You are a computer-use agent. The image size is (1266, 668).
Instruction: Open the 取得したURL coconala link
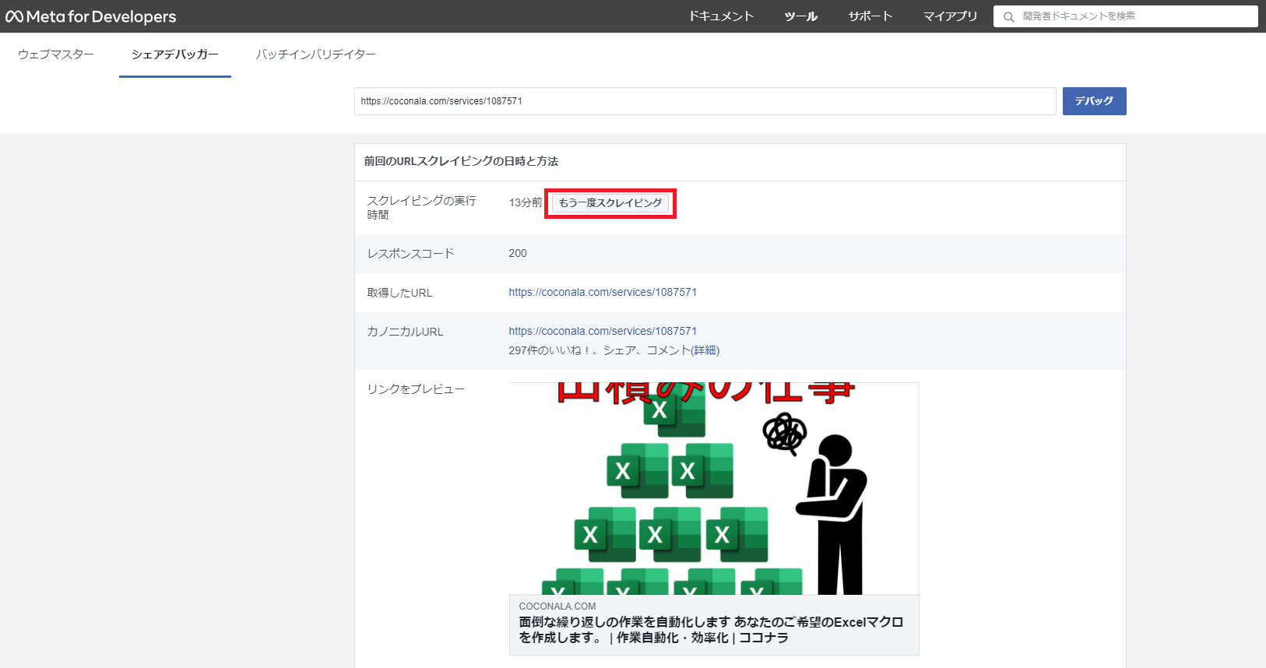click(x=603, y=292)
